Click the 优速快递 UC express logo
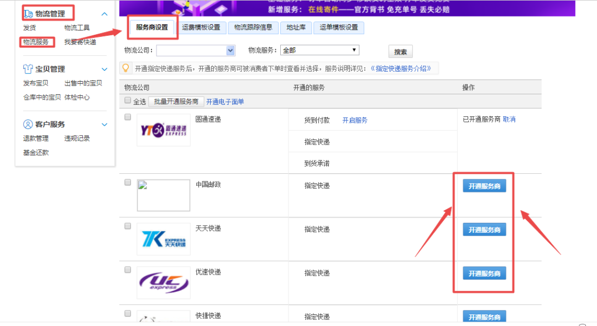The image size is (597, 326). (163, 283)
